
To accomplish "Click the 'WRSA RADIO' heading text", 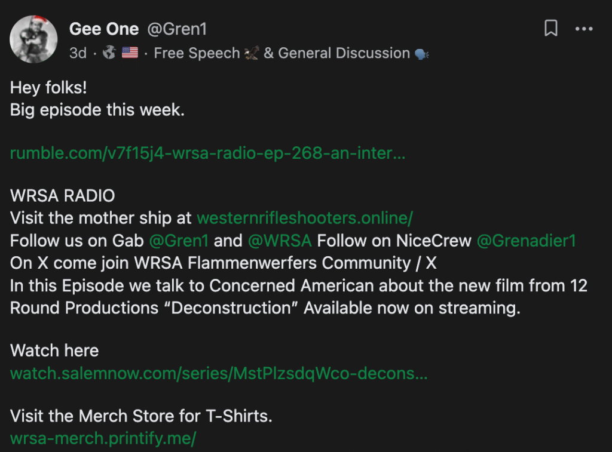I will click(x=62, y=195).
